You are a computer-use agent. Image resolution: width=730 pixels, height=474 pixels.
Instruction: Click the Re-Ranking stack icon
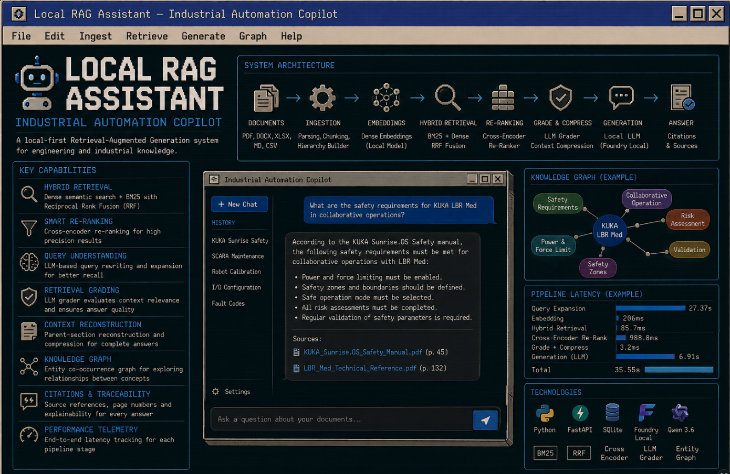click(x=503, y=98)
